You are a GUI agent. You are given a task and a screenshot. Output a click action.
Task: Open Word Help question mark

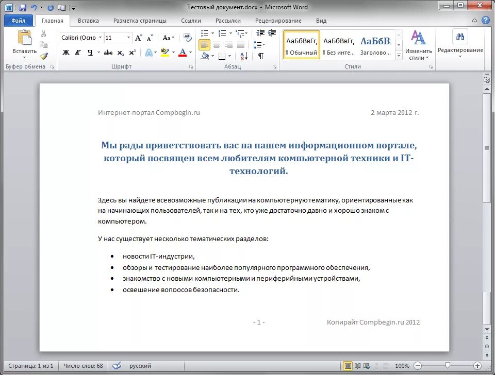tap(486, 20)
